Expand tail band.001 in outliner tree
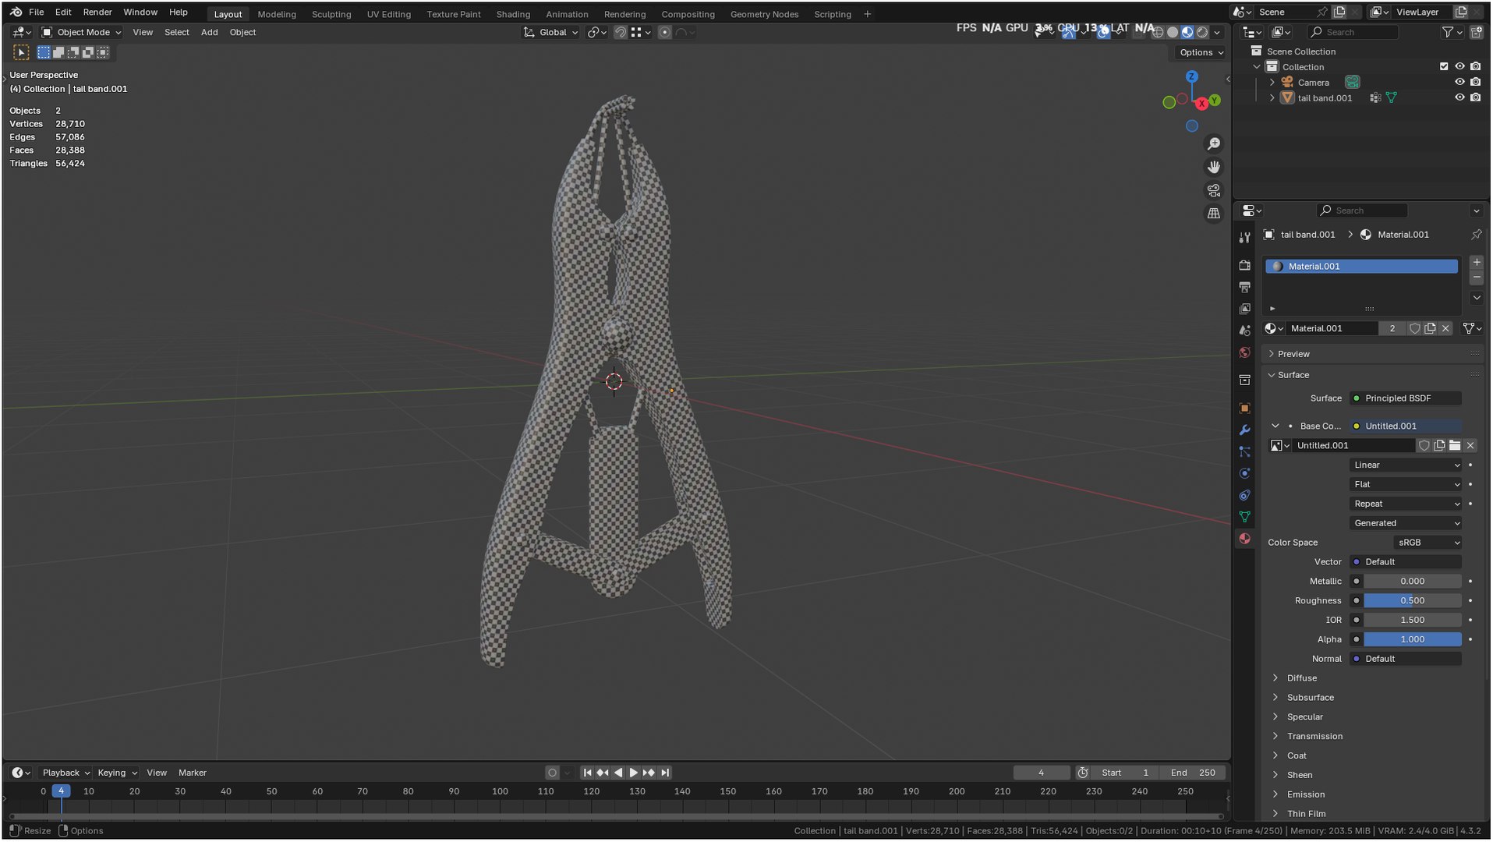The image size is (1493, 842). pyautogui.click(x=1272, y=98)
